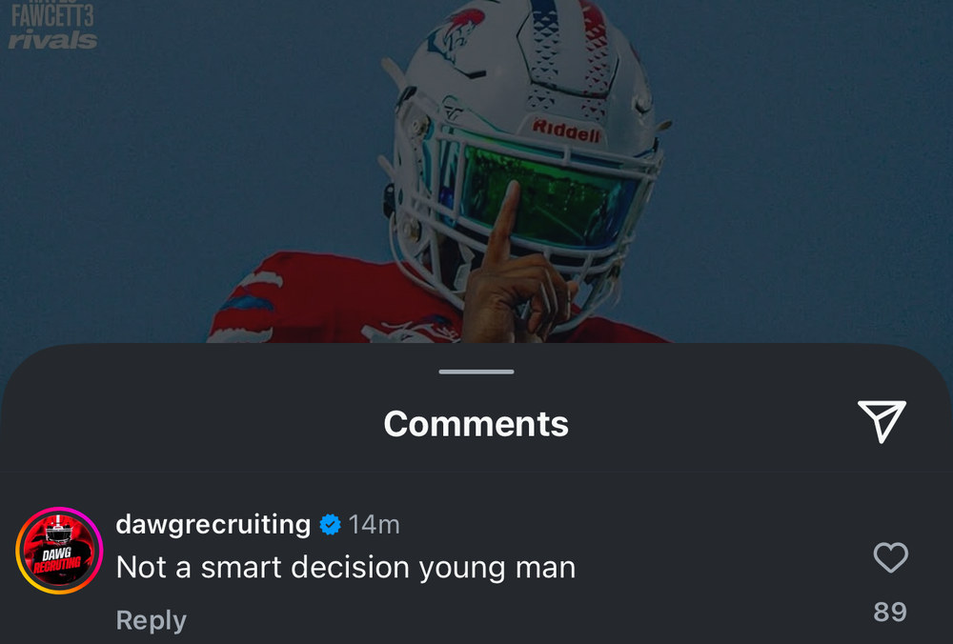
Task: Click the Comments sheet drag handle
Action: tap(476, 372)
